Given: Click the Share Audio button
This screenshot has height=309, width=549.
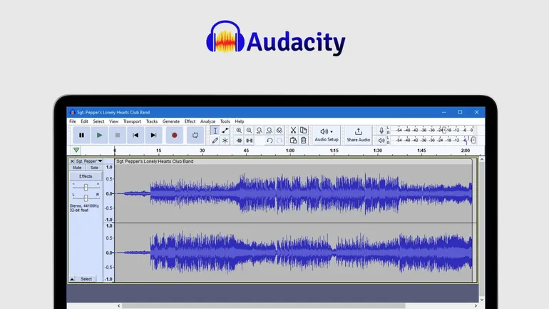Looking at the screenshot, I should click(x=358, y=135).
